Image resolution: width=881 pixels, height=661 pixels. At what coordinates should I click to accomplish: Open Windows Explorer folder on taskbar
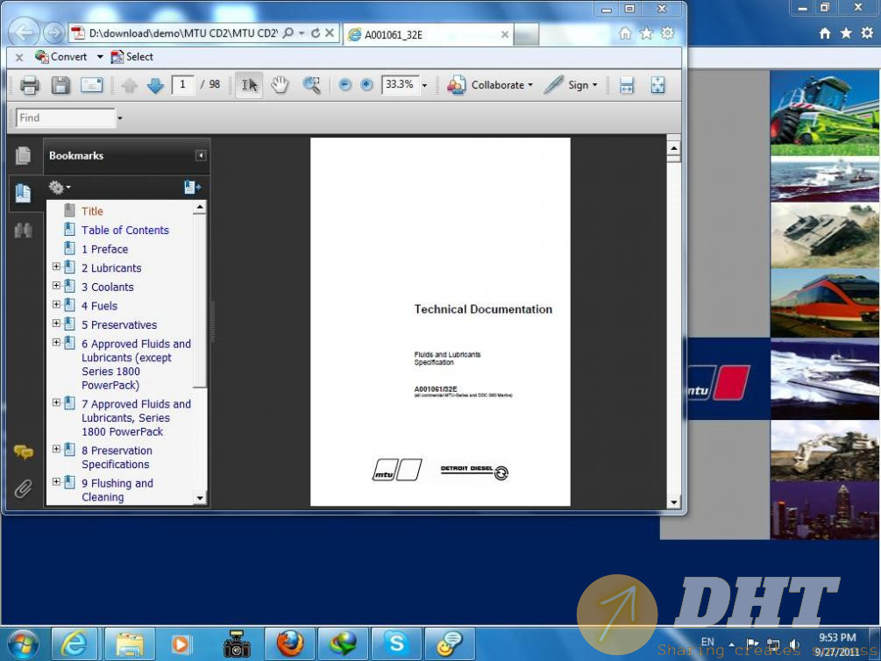point(130,643)
